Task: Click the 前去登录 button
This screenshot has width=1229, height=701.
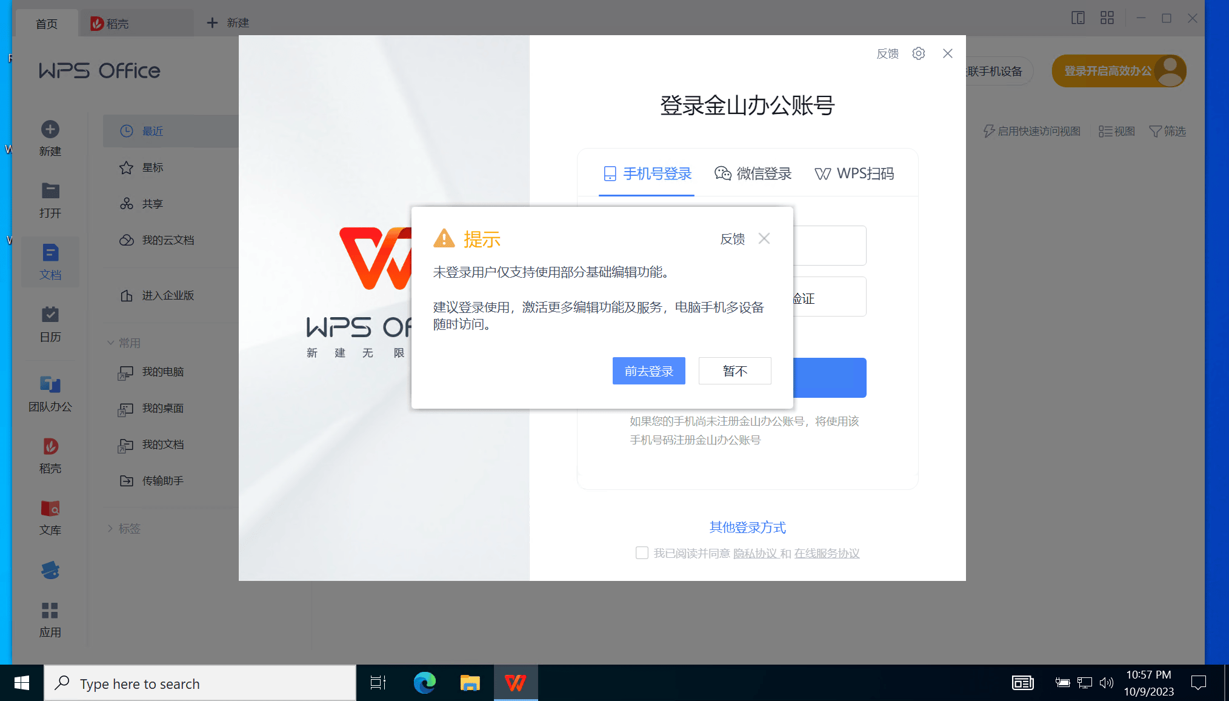Action: (648, 371)
